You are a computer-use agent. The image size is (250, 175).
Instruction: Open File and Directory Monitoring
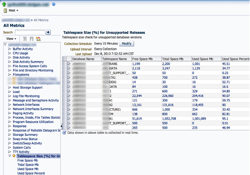[33, 70]
